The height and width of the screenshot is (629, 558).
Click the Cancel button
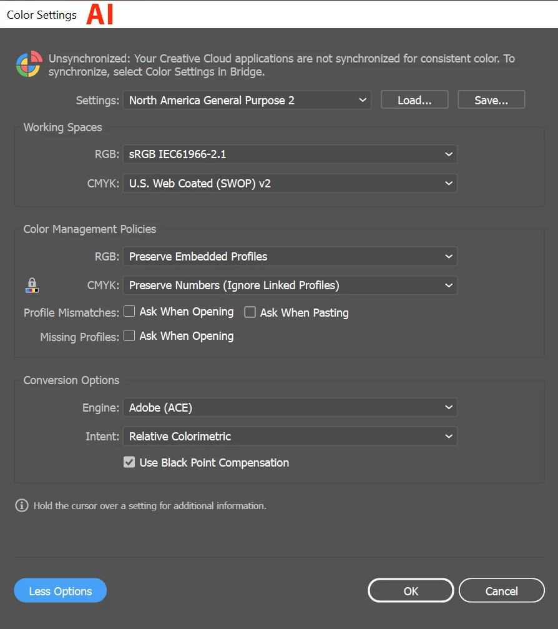[x=501, y=590]
